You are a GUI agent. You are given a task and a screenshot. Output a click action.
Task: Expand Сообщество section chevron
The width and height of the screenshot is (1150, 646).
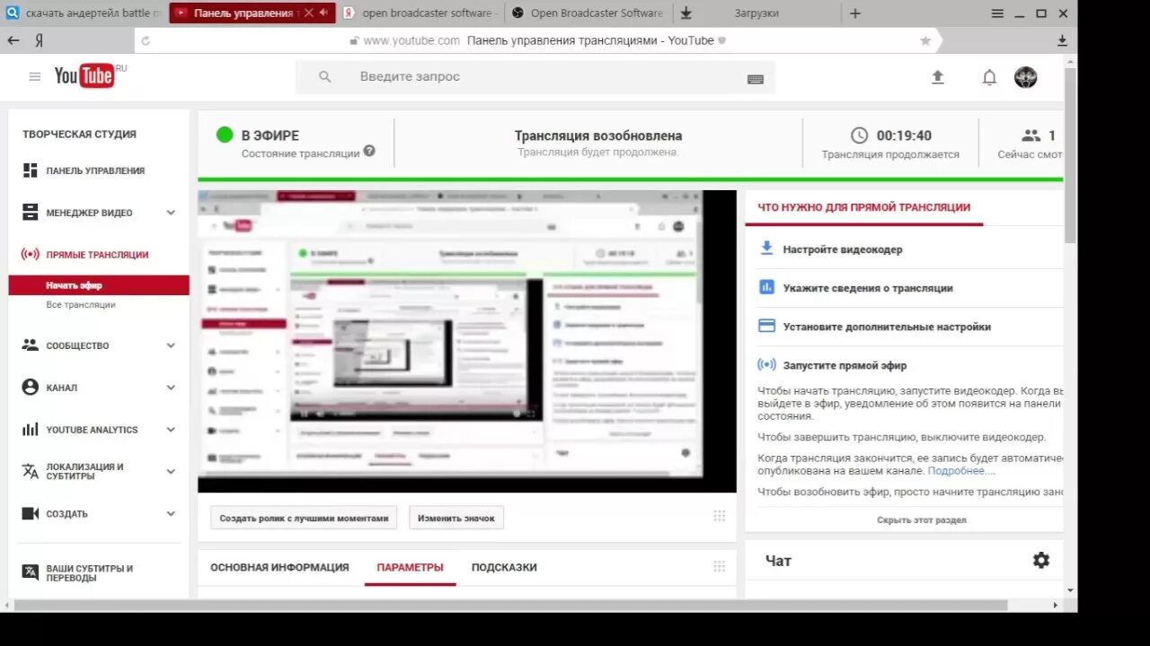171,345
